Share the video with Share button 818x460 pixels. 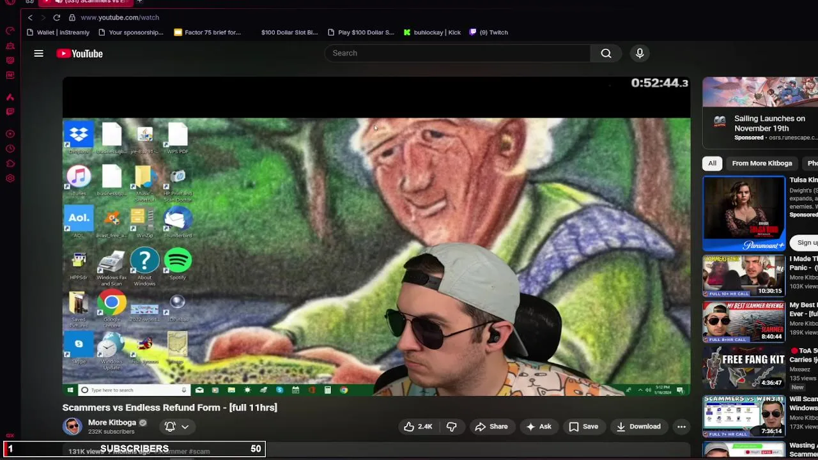pyautogui.click(x=491, y=427)
